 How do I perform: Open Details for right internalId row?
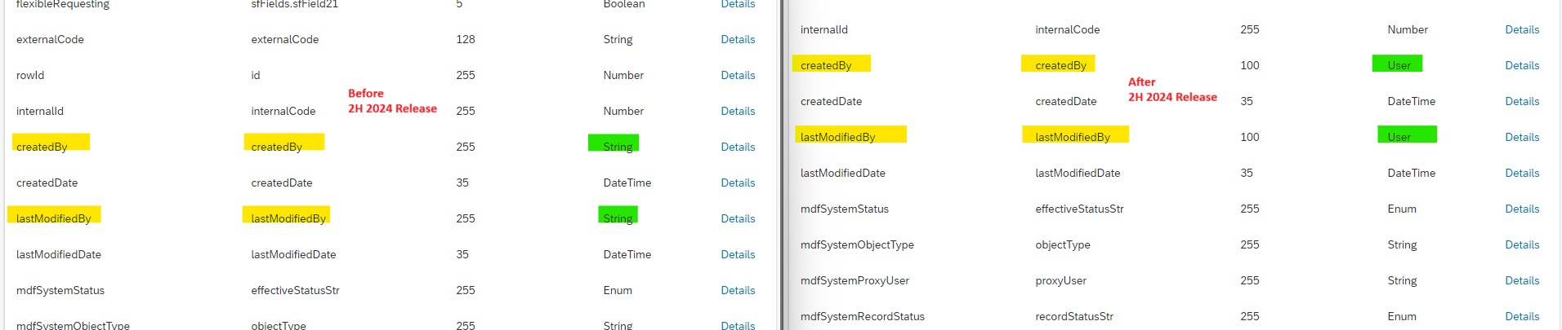click(1522, 29)
